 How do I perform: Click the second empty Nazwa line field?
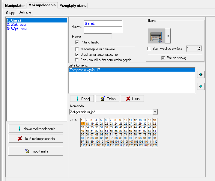pyautogui.click(x=103, y=29)
